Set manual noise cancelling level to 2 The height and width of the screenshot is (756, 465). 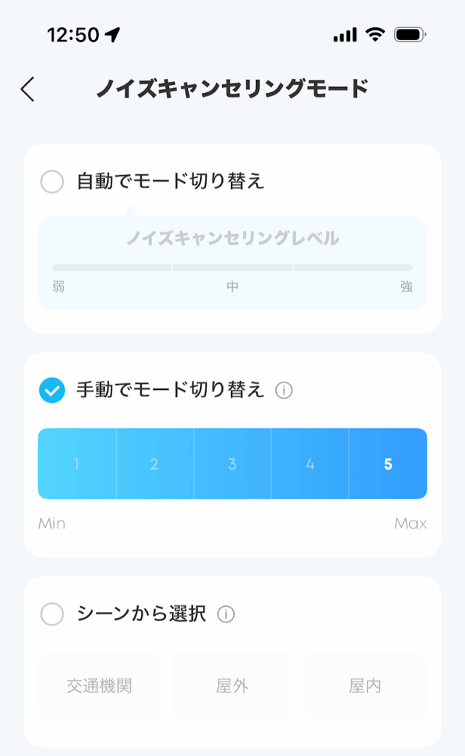click(x=154, y=464)
